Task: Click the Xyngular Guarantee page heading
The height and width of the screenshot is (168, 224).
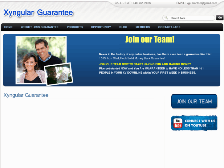Action: [x=26, y=95]
